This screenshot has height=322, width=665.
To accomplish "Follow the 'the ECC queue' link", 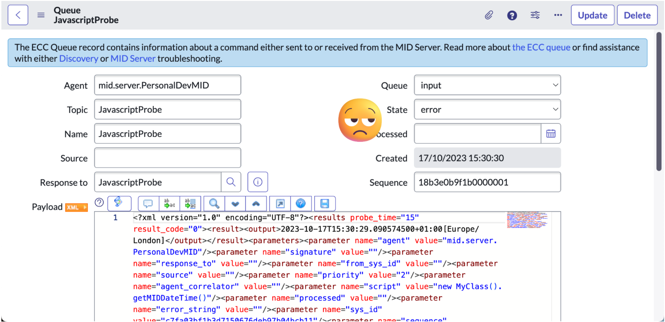I will (x=541, y=47).
